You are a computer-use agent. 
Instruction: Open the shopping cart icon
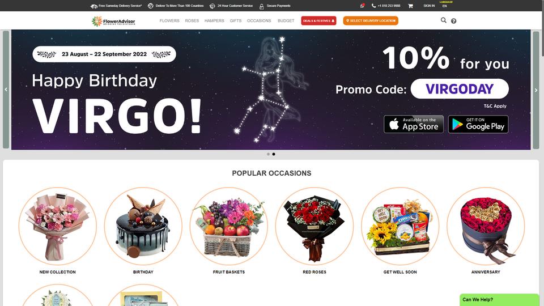(x=410, y=6)
